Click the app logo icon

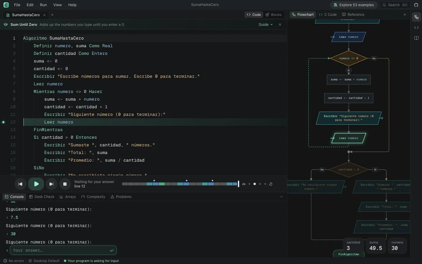[6, 5]
